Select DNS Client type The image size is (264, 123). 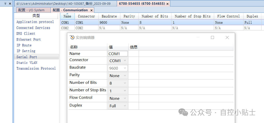pyautogui.click(x=26, y=33)
